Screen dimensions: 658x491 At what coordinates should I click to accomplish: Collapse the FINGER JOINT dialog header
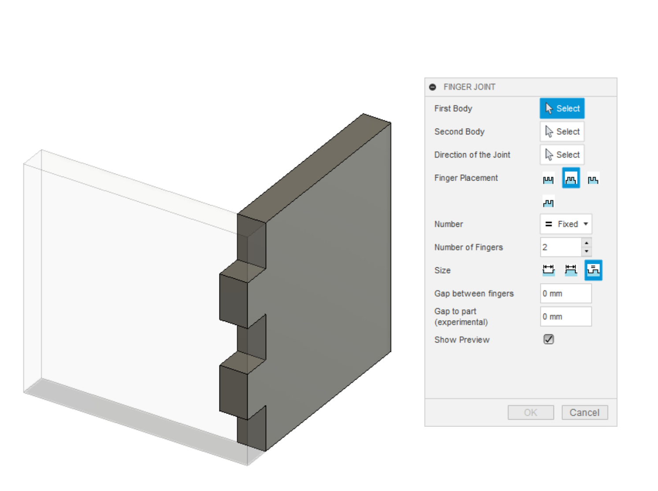[x=432, y=87]
